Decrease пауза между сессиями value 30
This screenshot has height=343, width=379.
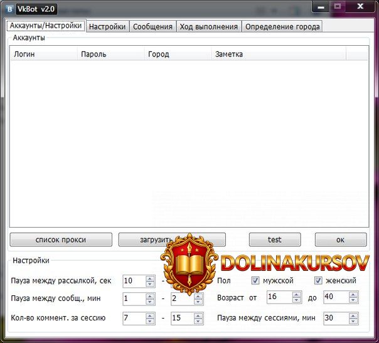pos(353,321)
